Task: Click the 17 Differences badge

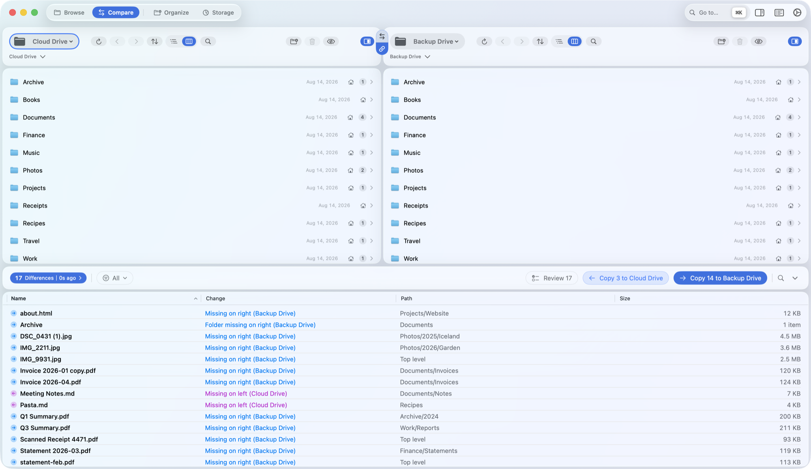Action: pyautogui.click(x=48, y=278)
